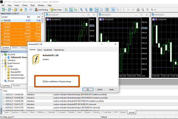
Task: Select the DSHUSD symbol row
Action: 21,21
